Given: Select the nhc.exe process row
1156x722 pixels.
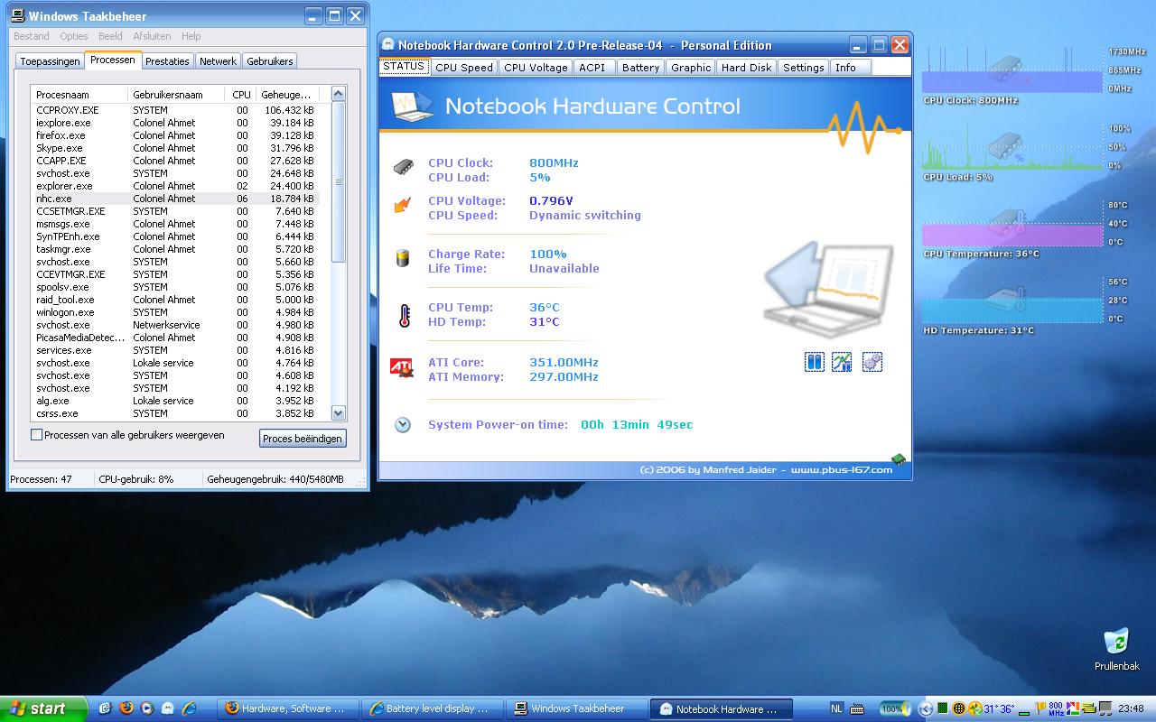Looking at the screenshot, I should point(175,199).
